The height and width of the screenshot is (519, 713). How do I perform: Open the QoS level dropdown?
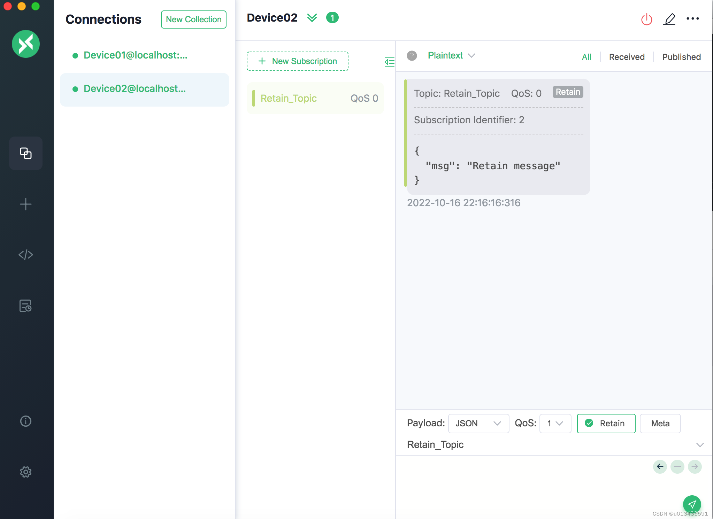[x=555, y=423]
